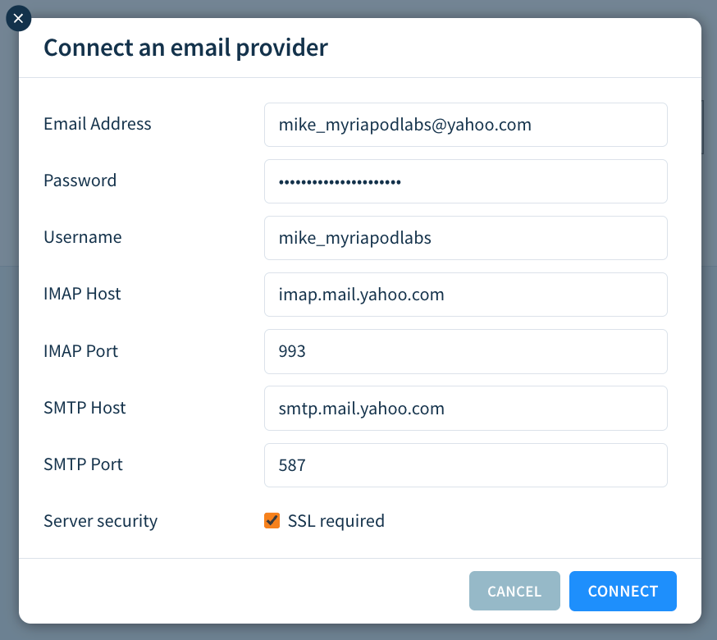This screenshot has width=717, height=640.
Task: Click the CANCEL button
Action: [514, 591]
